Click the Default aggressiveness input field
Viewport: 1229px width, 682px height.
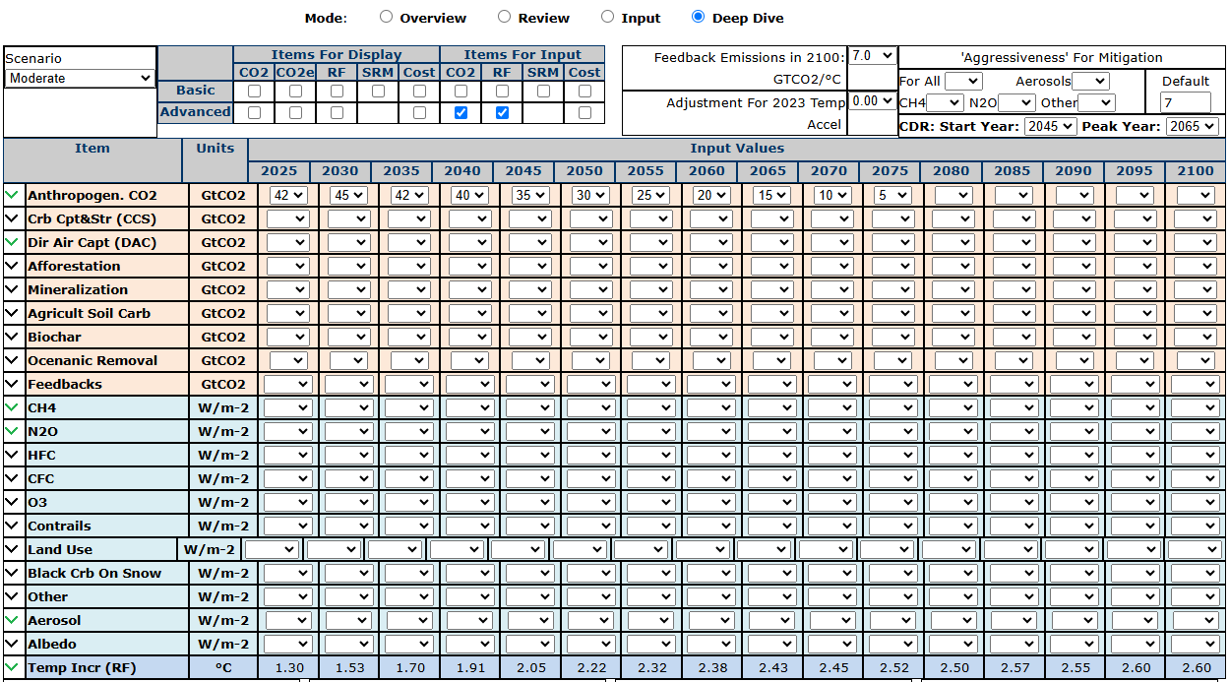tap(1186, 102)
